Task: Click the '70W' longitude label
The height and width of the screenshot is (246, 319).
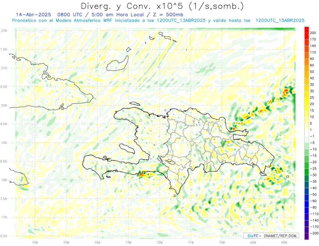Action: click(x=222, y=242)
